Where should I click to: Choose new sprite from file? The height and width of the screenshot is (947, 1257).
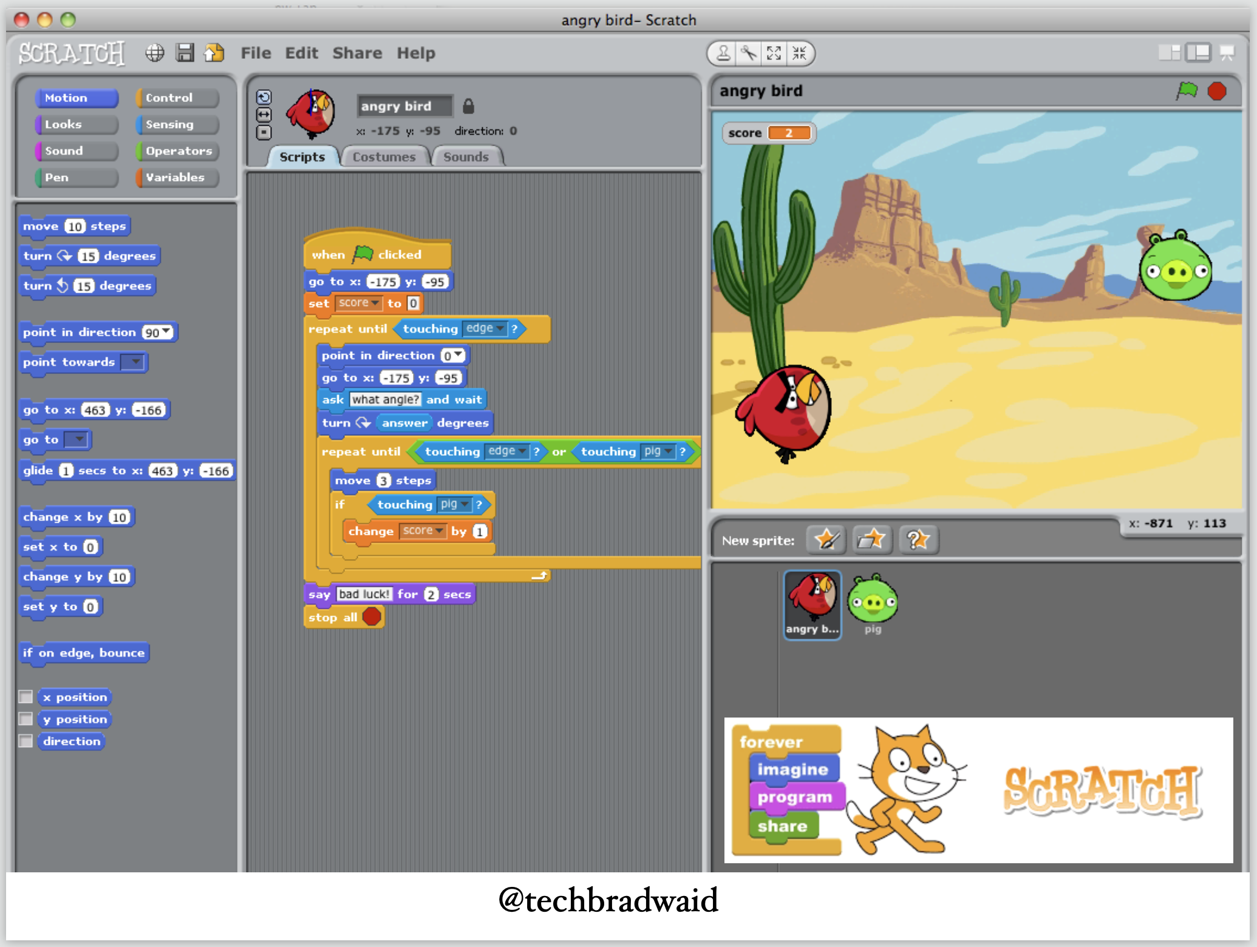[x=872, y=539]
